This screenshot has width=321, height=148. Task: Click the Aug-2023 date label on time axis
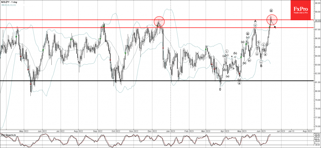307,131
